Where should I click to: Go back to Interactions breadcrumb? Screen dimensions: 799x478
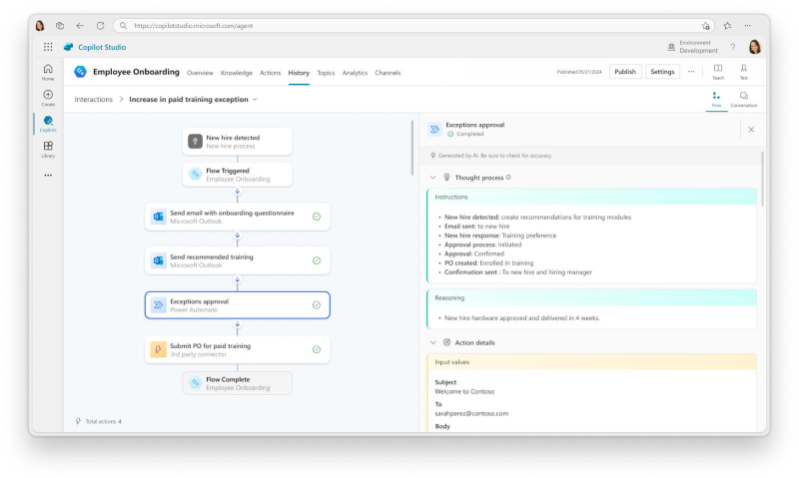94,100
